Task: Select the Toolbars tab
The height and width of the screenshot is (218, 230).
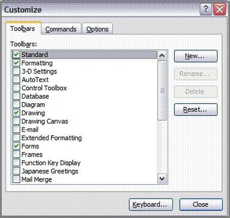Action: coord(23,28)
